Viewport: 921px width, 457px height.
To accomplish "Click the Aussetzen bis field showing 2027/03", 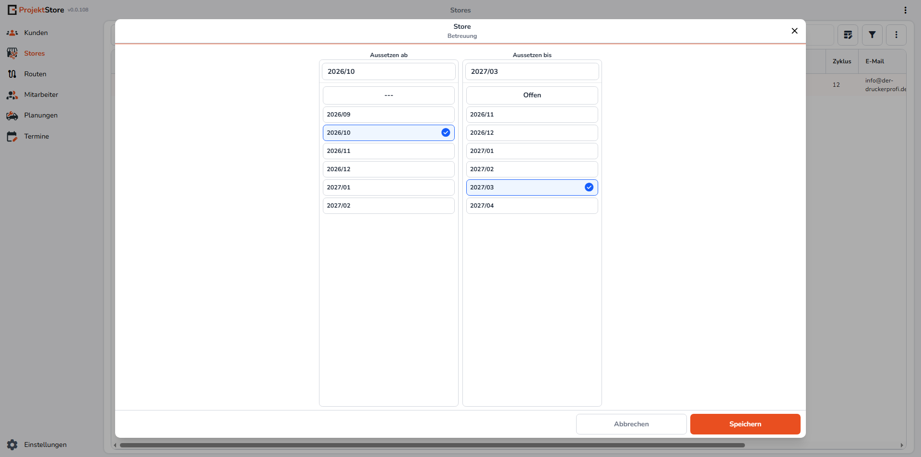I will tap(532, 71).
